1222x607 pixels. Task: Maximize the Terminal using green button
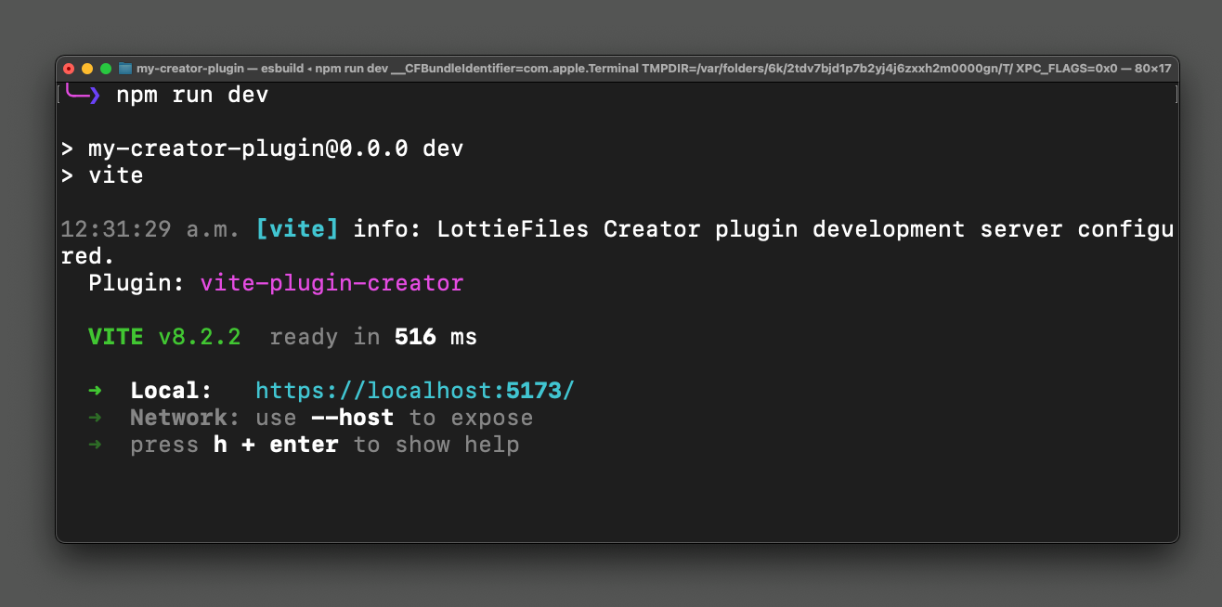click(x=106, y=69)
